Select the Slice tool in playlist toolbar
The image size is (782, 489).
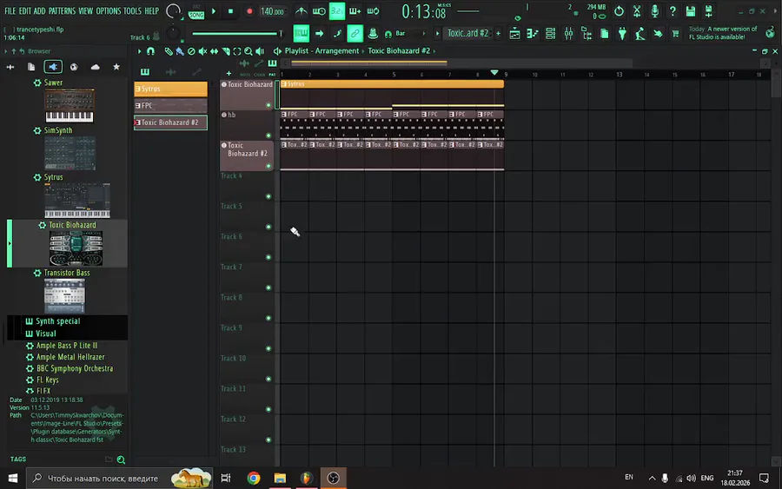click(226, 51)
